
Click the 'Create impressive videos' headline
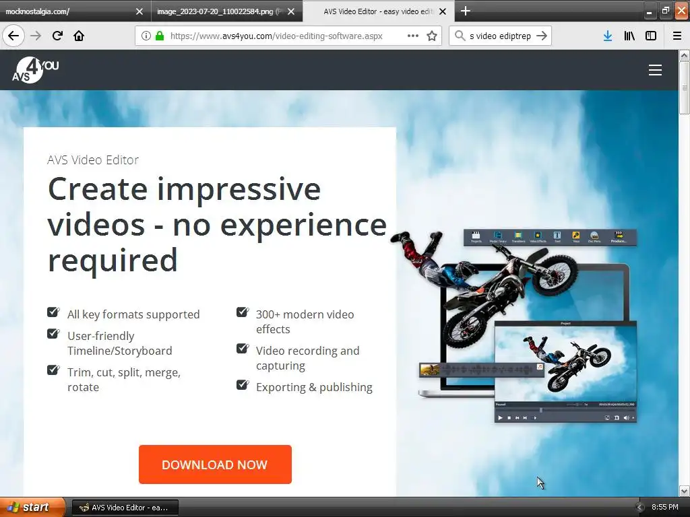tap(217, 225)
